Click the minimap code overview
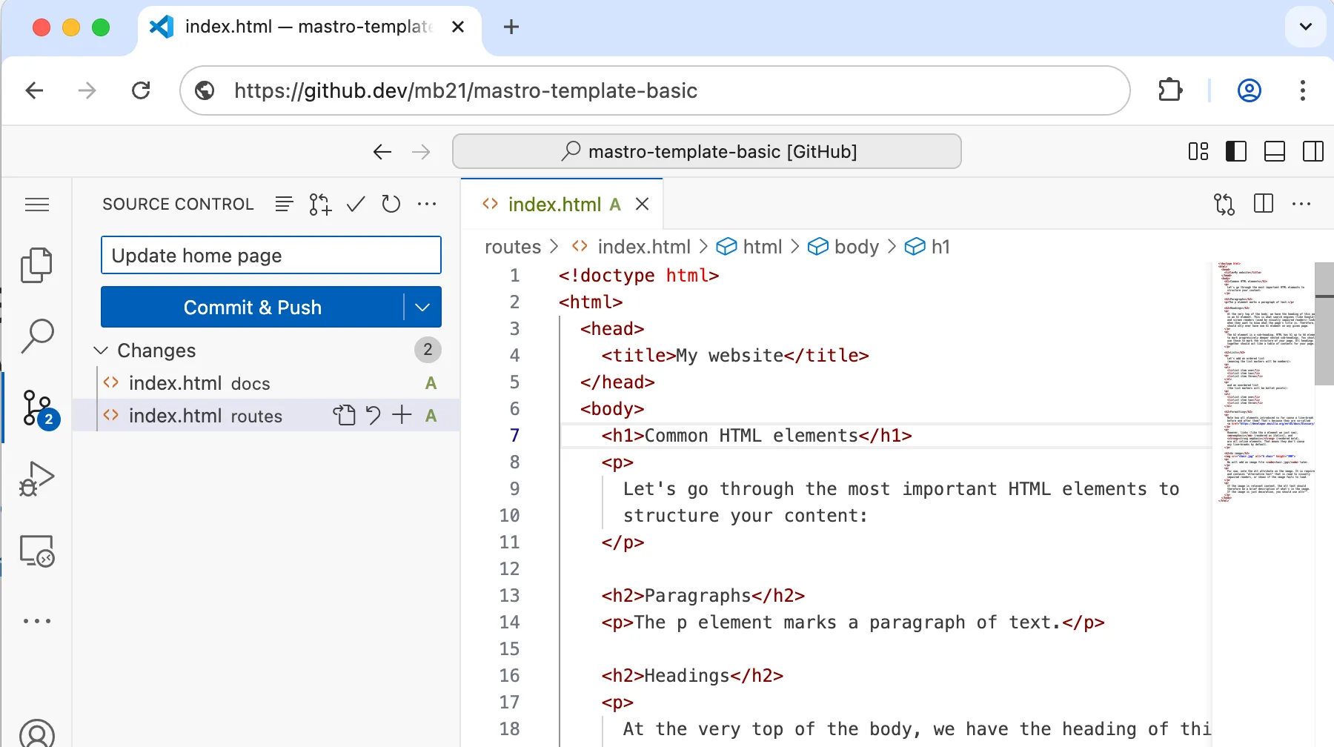Viewport: 1334px width, 747px height. click(1264, 382)
